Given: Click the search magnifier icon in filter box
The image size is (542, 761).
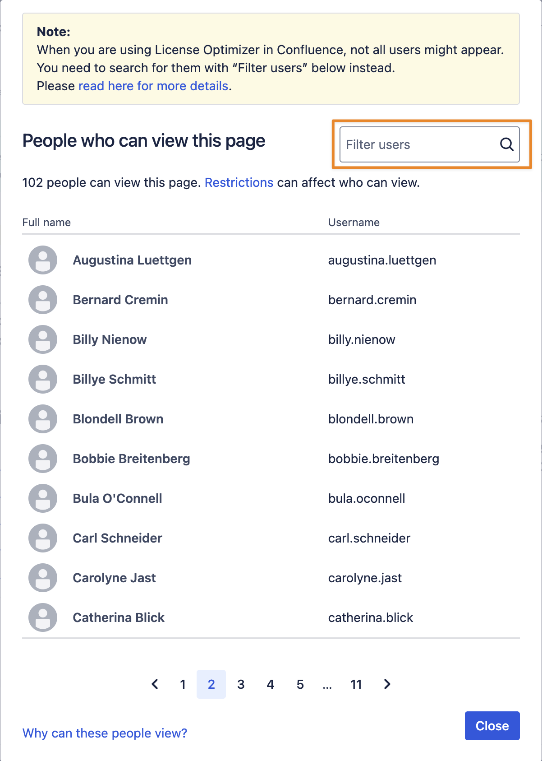Looking at the screenshot, I should coord(507,144).
